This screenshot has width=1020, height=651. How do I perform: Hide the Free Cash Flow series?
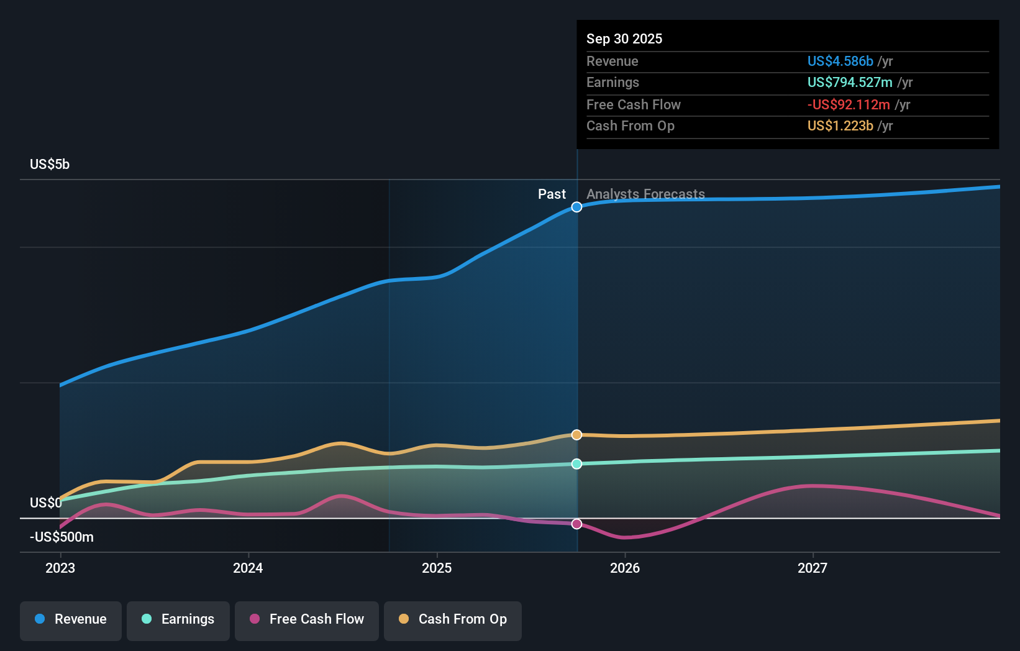[x=306, y=619]
